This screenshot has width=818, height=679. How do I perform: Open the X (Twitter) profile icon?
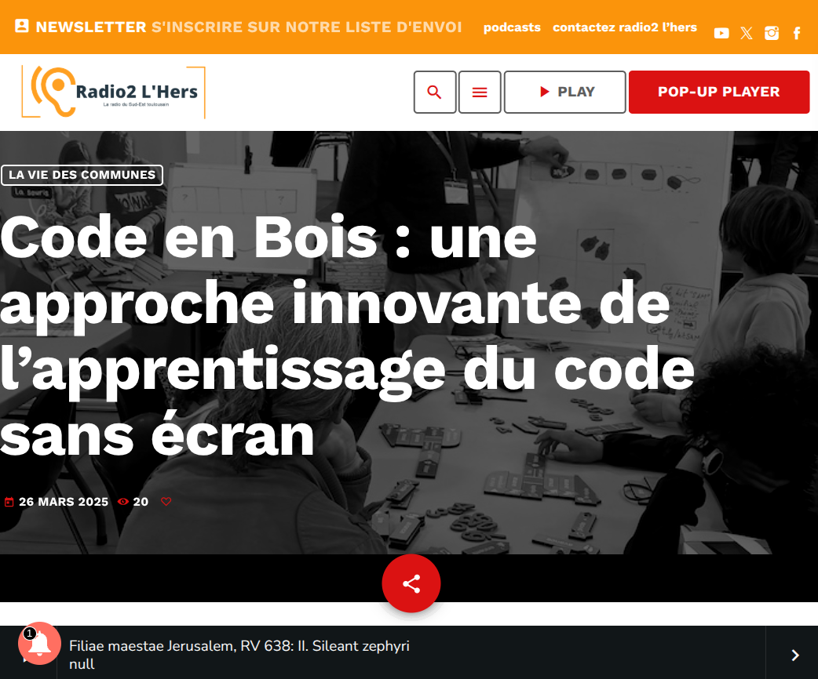pyautogui.click(x=746, y=34)
